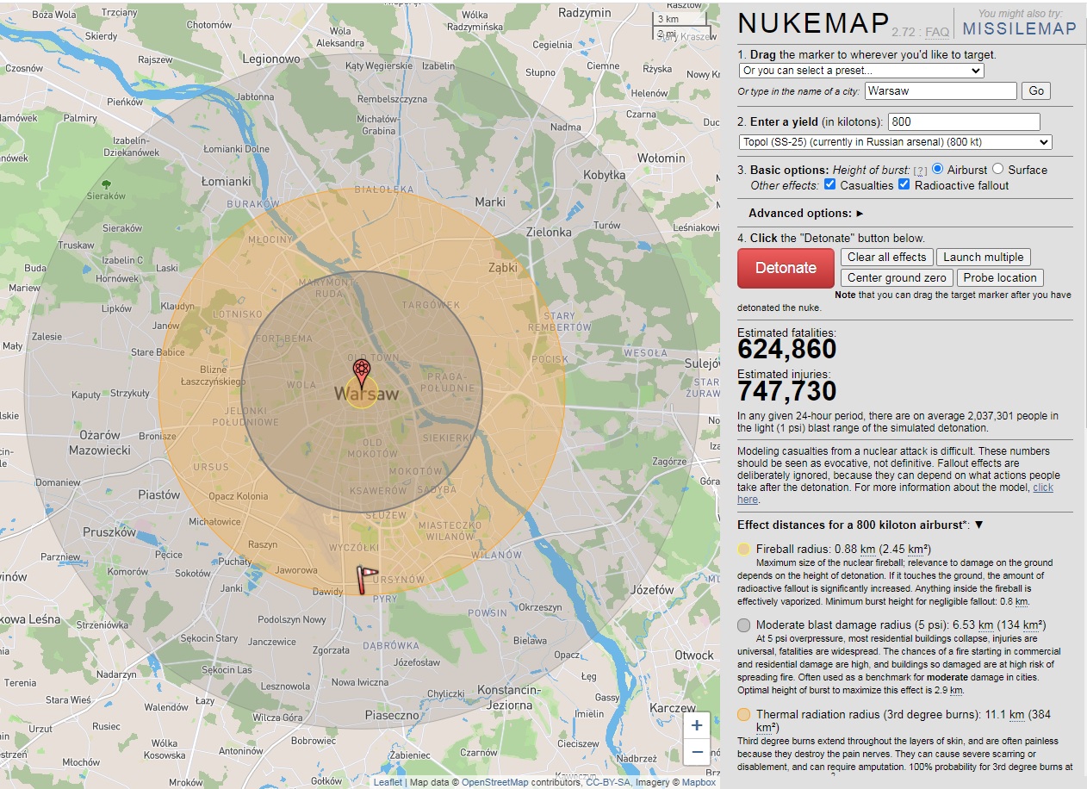Expand the Advanced options section
Screen dimensions: 1087x789
pyautogui.click(x=806, y=213)
